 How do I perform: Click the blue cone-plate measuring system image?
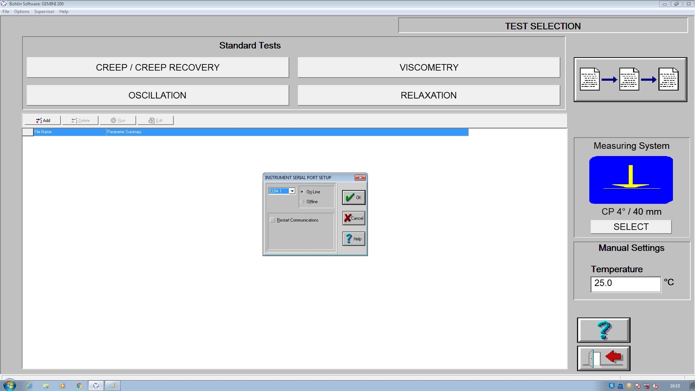click(x=631, y=180)
